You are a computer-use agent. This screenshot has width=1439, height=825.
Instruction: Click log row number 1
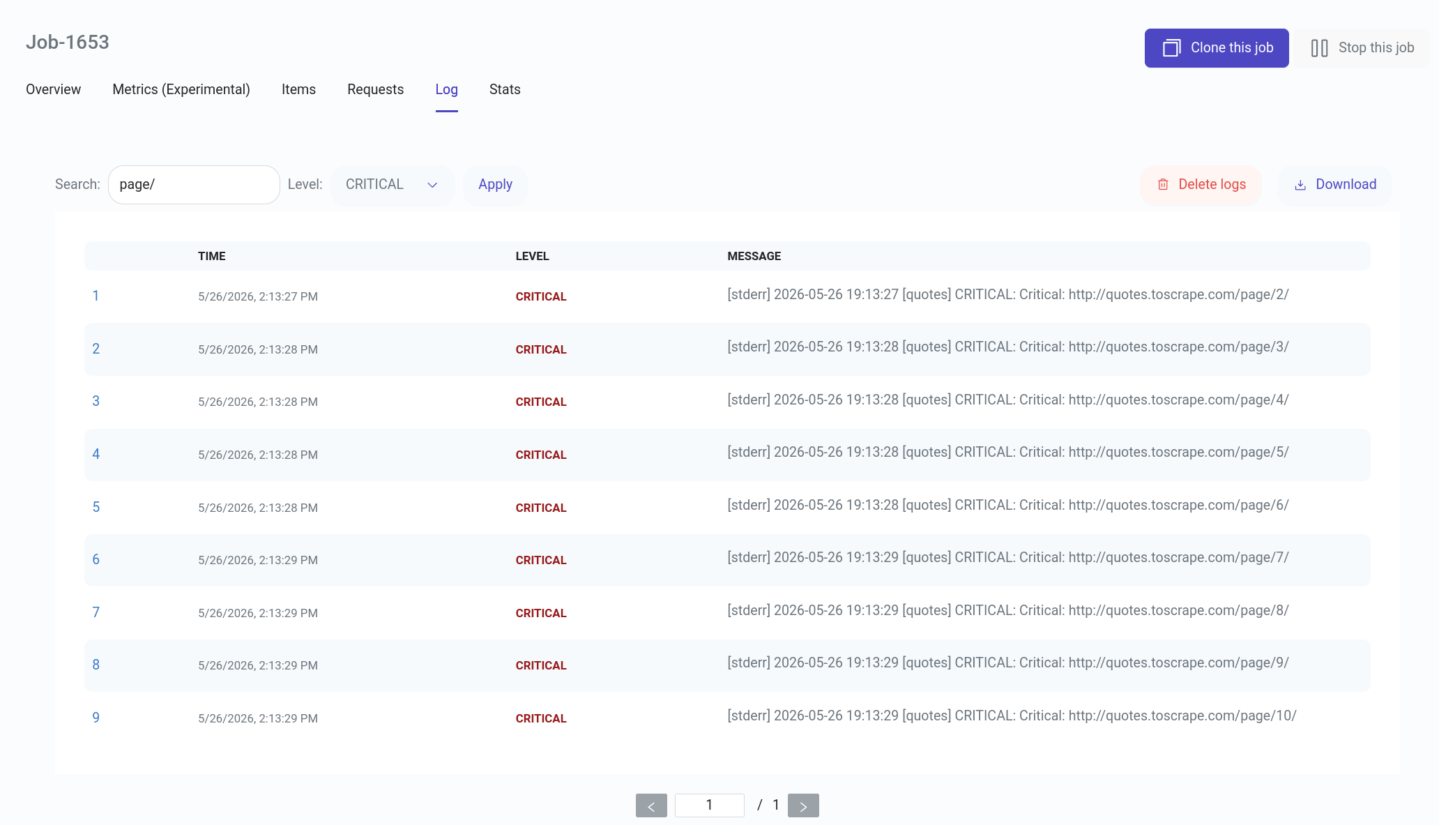(96, 296)
